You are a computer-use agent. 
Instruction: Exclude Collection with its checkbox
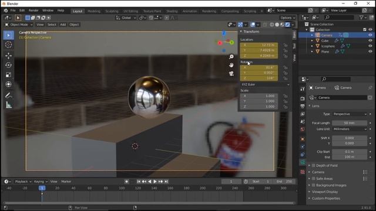coord(365,30)
